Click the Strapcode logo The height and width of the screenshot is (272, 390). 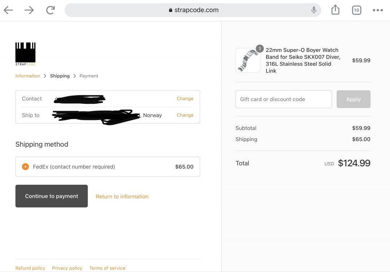point(25,54)
